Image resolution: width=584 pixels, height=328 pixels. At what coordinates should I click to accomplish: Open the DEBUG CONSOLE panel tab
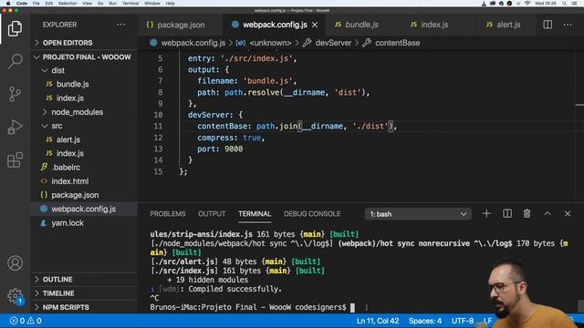click(312, 214)
